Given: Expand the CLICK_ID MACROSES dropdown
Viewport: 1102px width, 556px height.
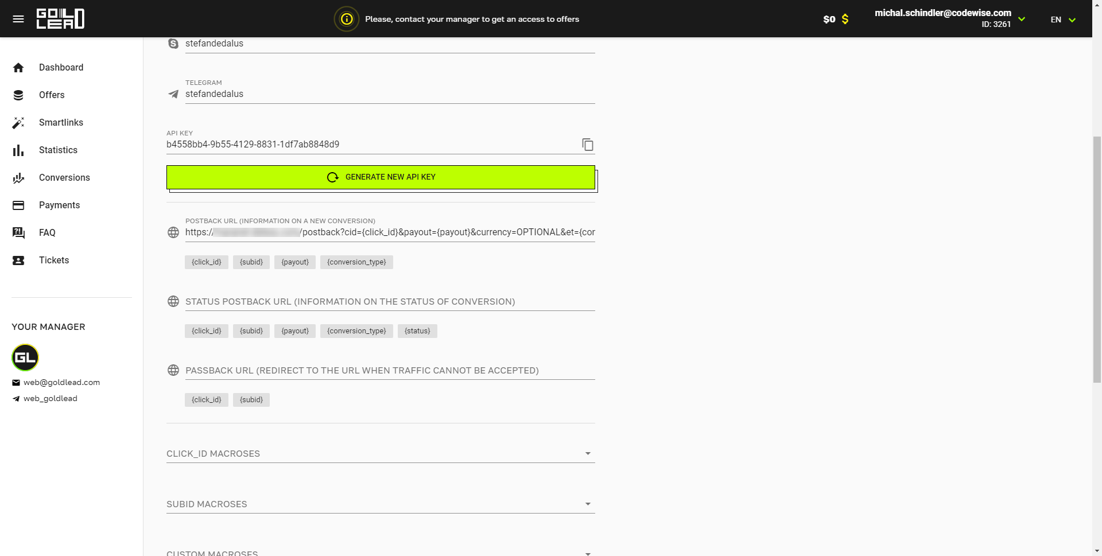Looking at the screenshot, I should (588, 453).
